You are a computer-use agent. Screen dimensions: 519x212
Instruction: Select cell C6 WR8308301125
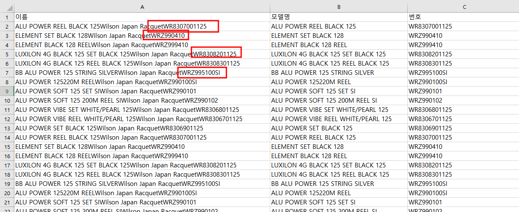click(x=463, y=64)
